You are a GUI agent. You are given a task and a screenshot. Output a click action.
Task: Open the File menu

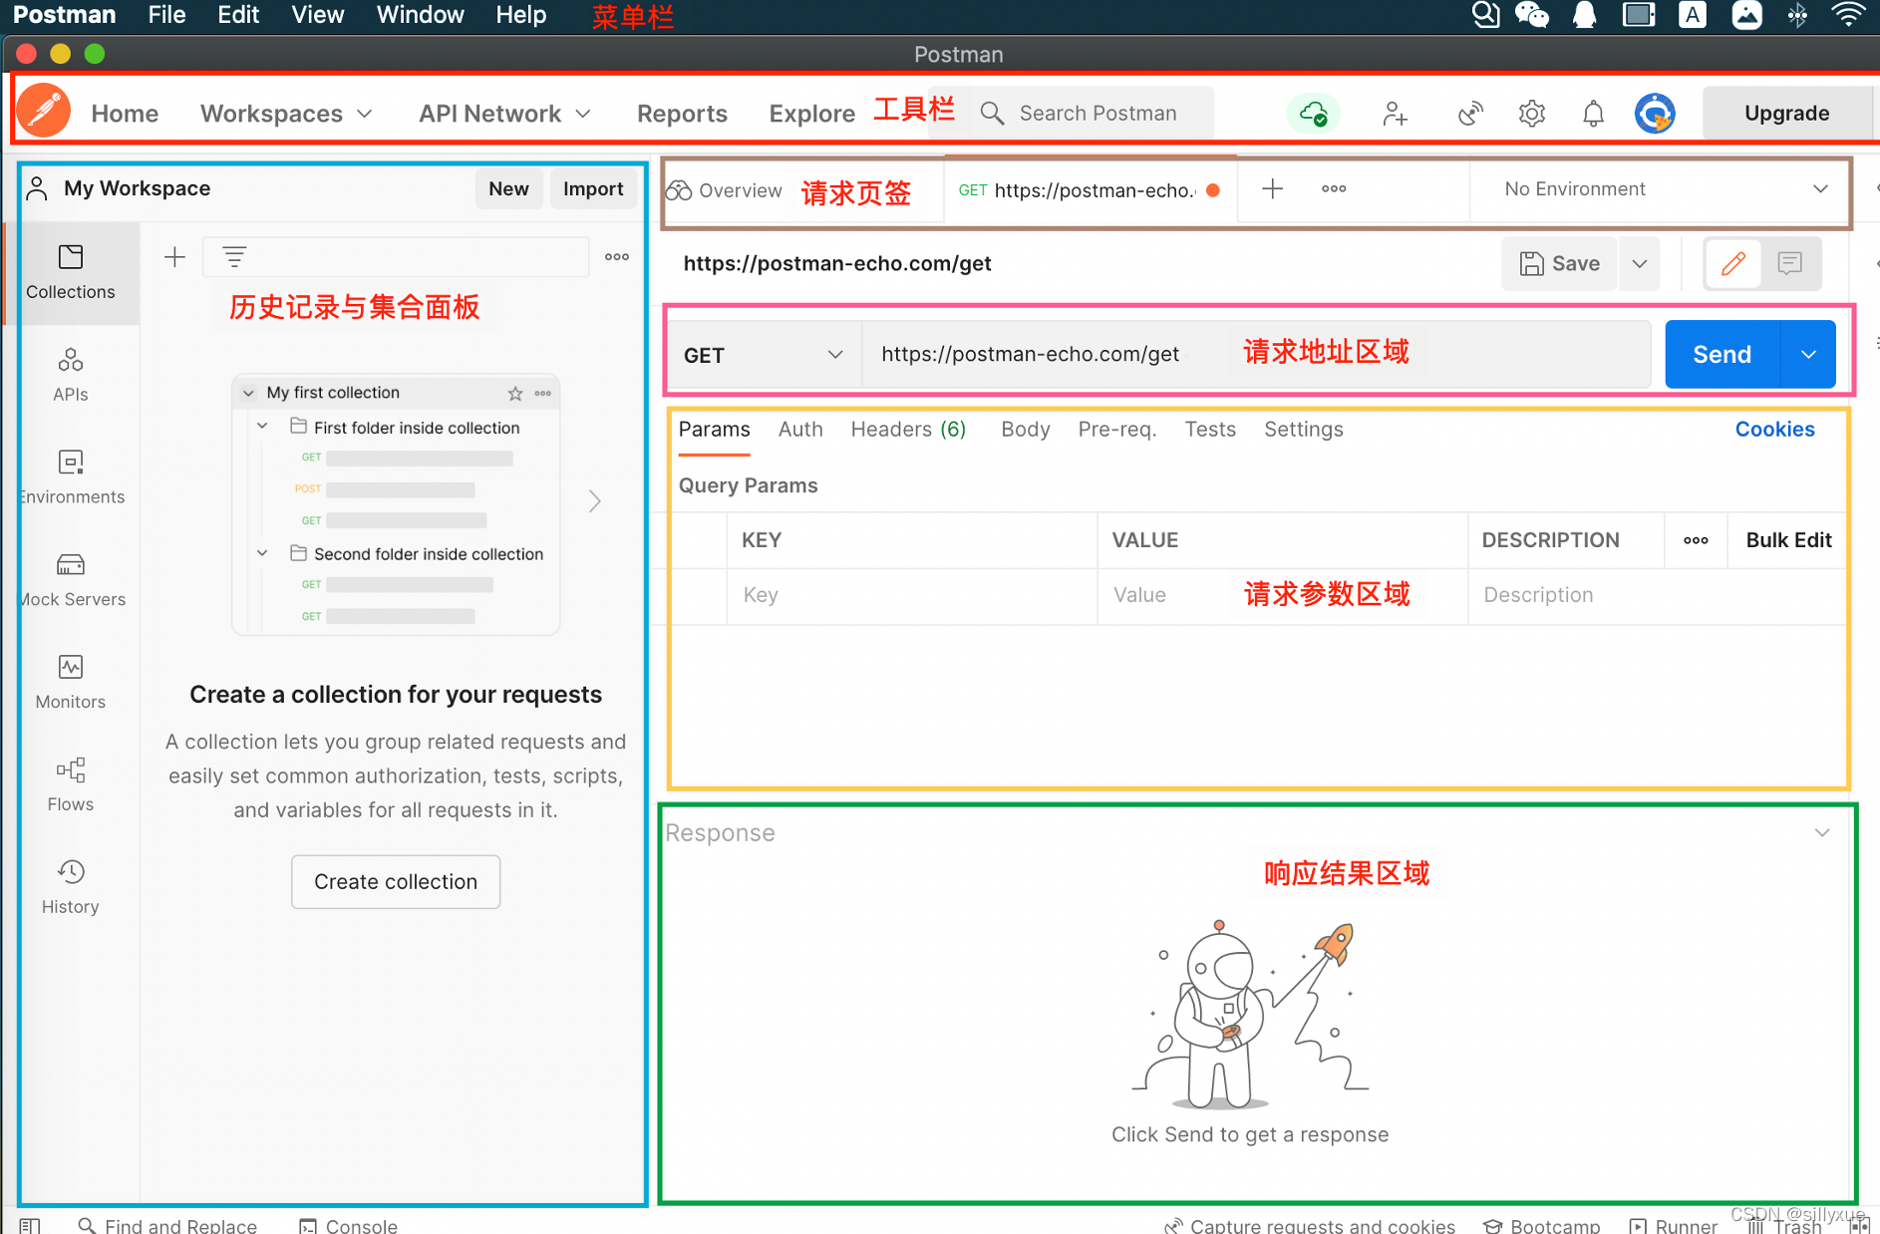pyautogui.click(x=166, y=15)
